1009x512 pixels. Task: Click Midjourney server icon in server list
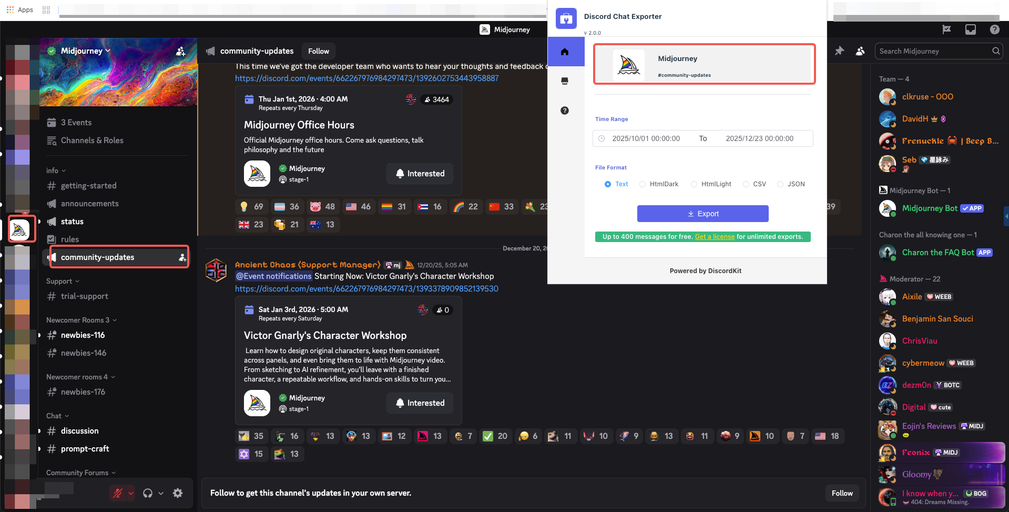tap(19, 229)
